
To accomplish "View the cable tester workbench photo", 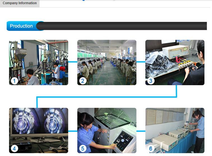I will pos(175,62).
